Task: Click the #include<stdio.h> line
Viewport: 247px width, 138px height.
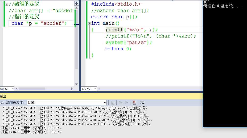Action: pyautogui.click(x=116, y=4)
